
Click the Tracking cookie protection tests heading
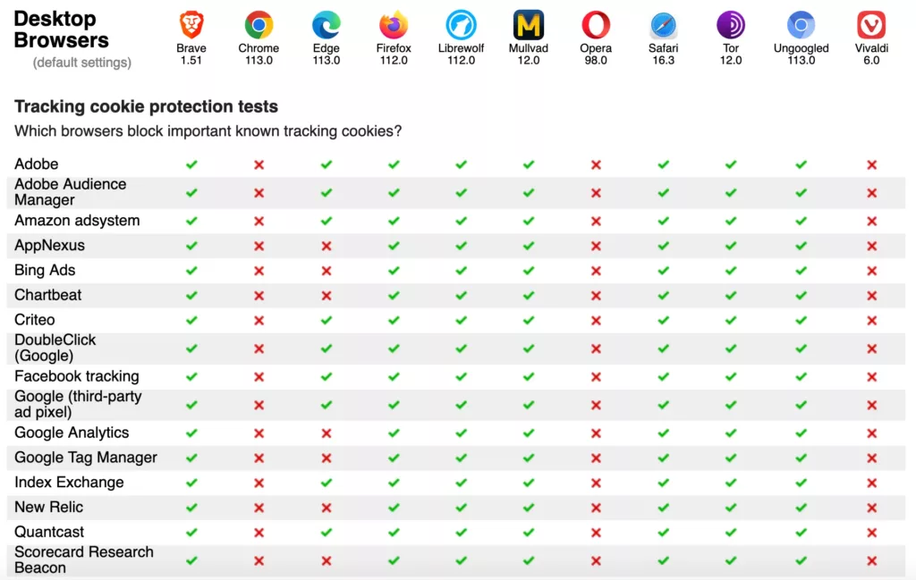click(146, 106)
